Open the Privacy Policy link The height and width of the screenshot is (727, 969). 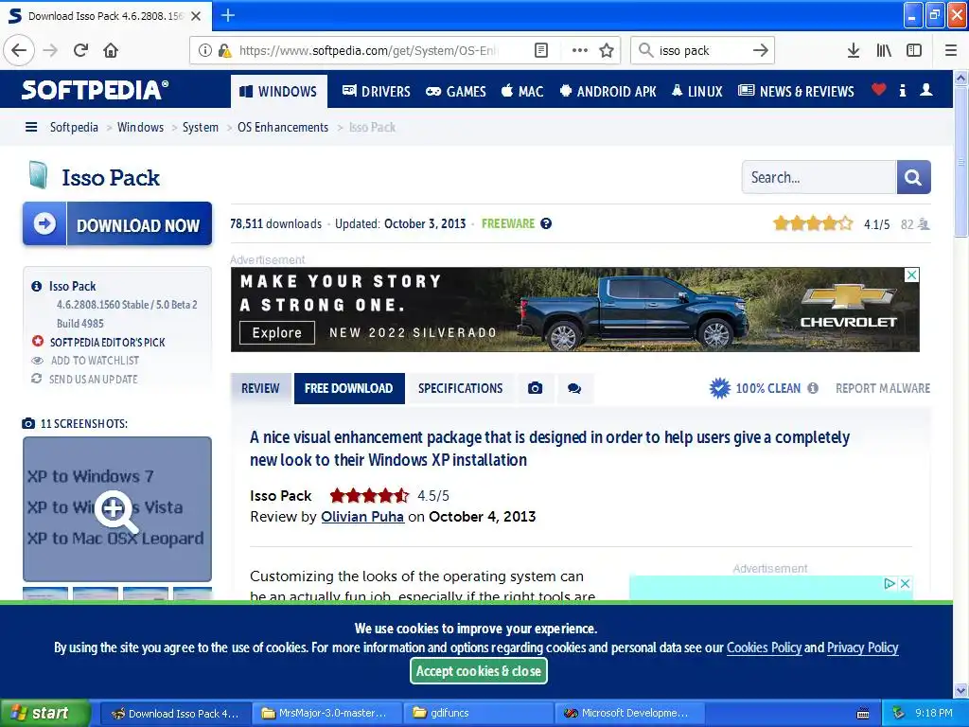point(862,647)
